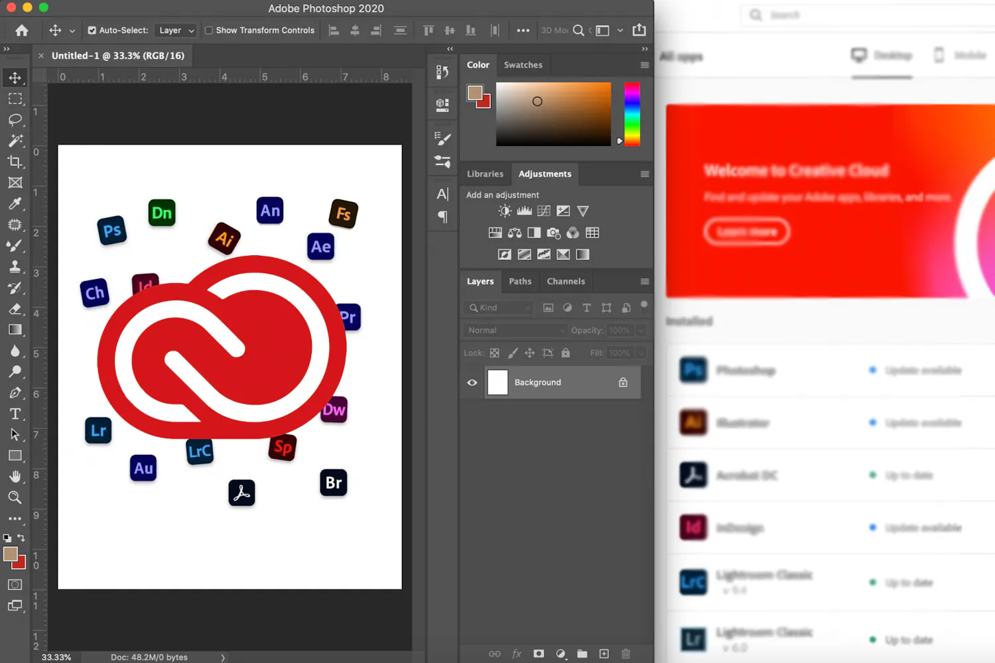
Task: Add a Photo Filter adjustment
Action: pos(553,233)
